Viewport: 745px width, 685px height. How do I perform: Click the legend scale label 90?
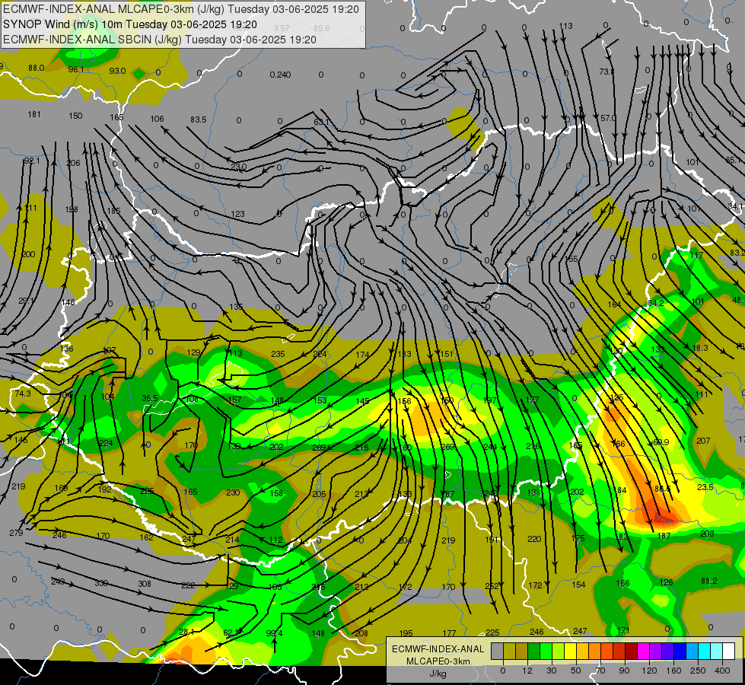pos(624,671)
